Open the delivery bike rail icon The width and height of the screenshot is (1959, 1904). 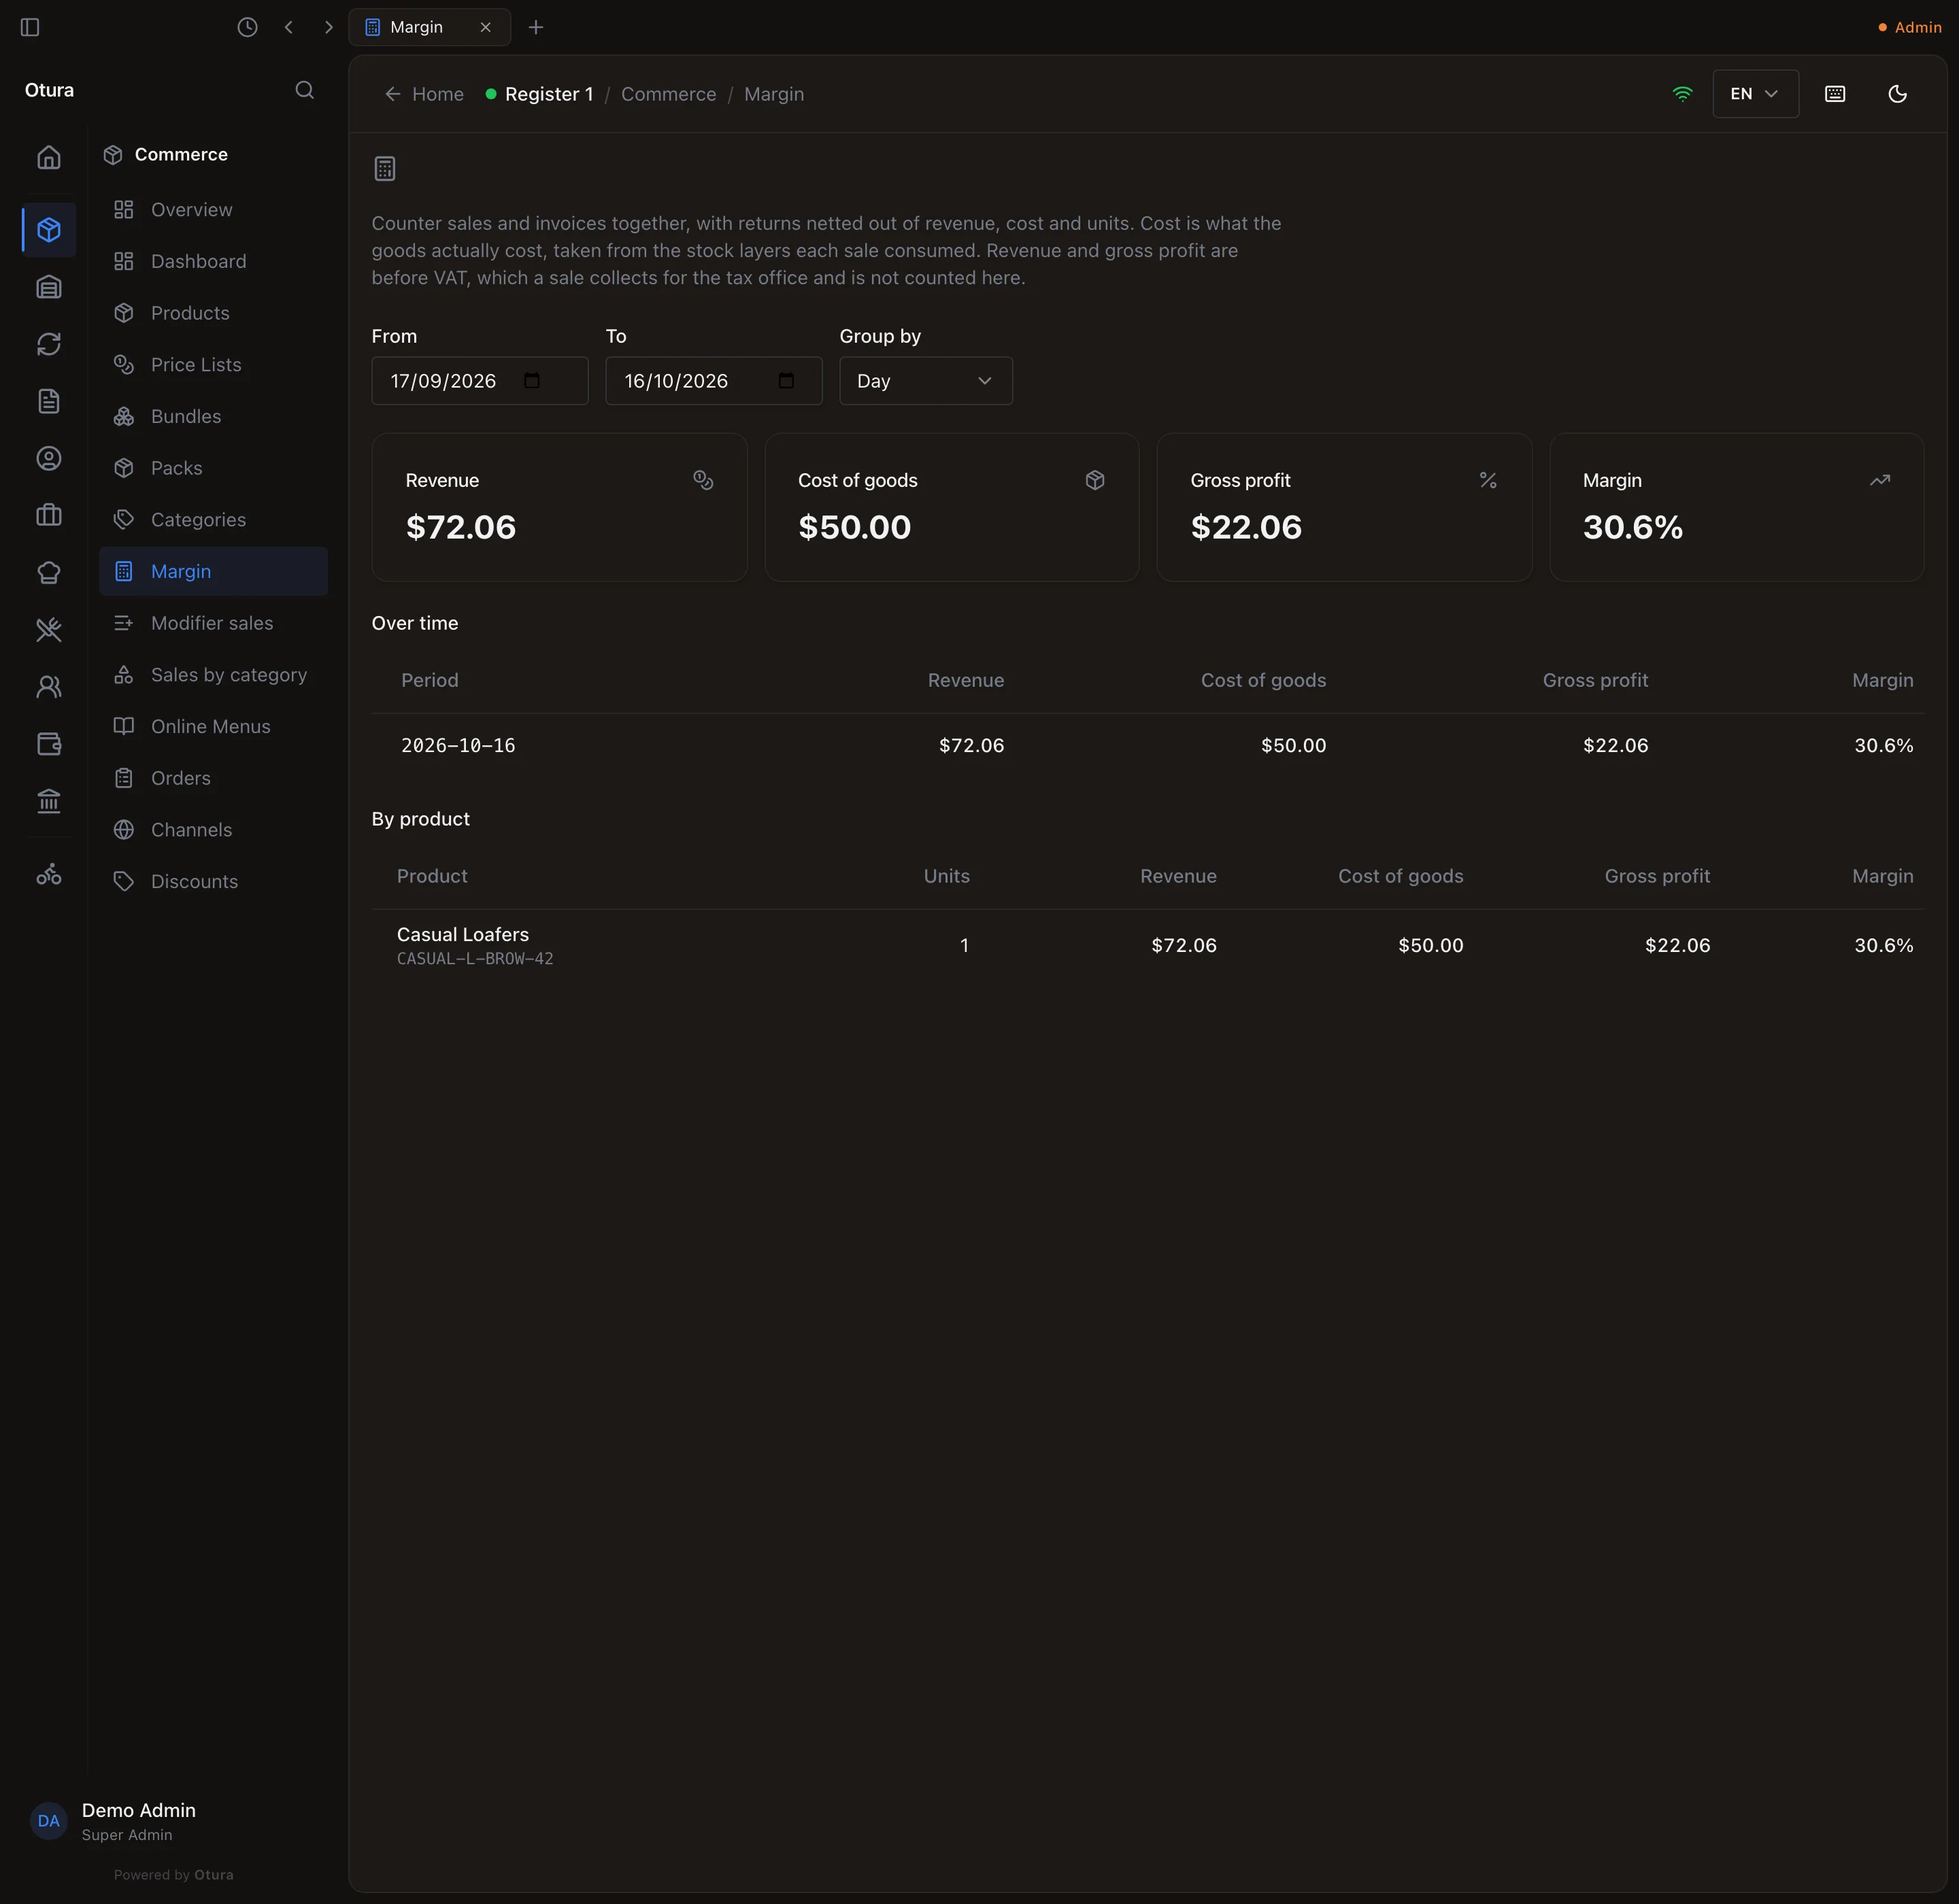tap(48, 874)
